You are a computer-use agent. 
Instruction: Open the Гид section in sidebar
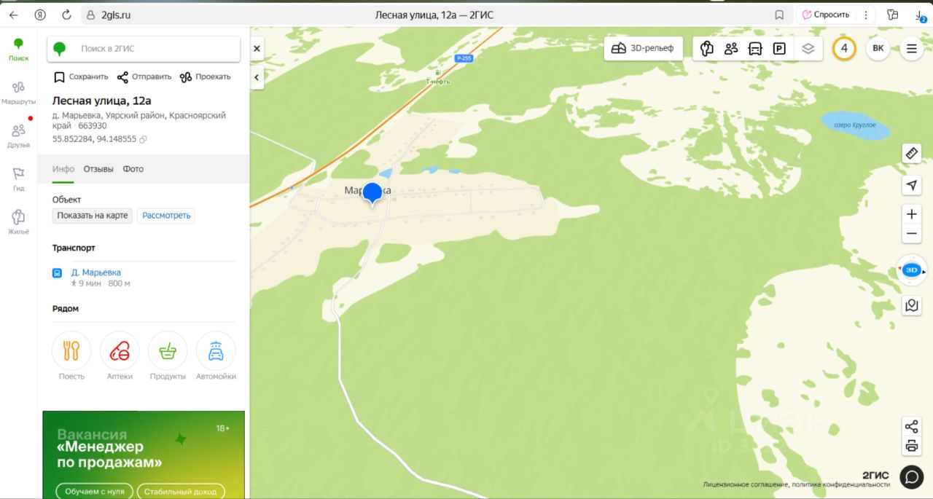(18, 179)
